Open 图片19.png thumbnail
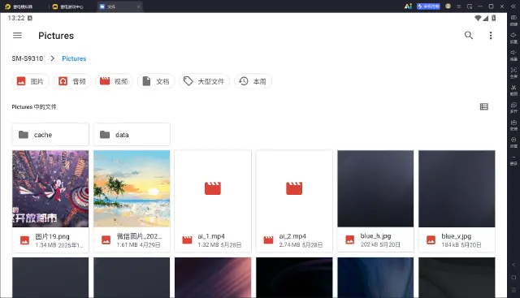520x298 pixels. click(x=50, y=188)
